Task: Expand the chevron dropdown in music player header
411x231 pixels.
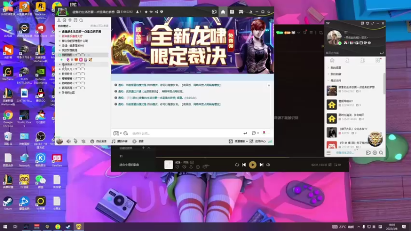Action: [x=298, y=33]
